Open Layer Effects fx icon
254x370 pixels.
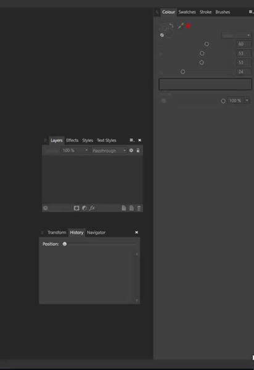click(92, 208)
